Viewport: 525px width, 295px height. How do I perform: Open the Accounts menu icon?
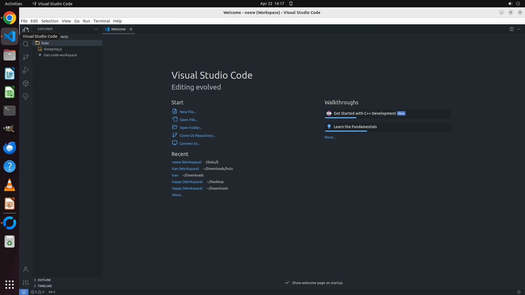tap(26, 269)
